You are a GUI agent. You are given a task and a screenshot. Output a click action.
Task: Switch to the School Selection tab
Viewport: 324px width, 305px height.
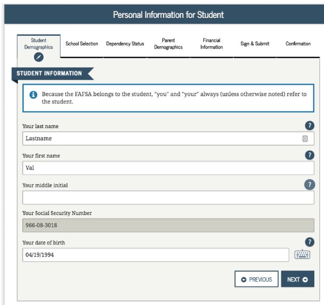(x=82, y=44)
